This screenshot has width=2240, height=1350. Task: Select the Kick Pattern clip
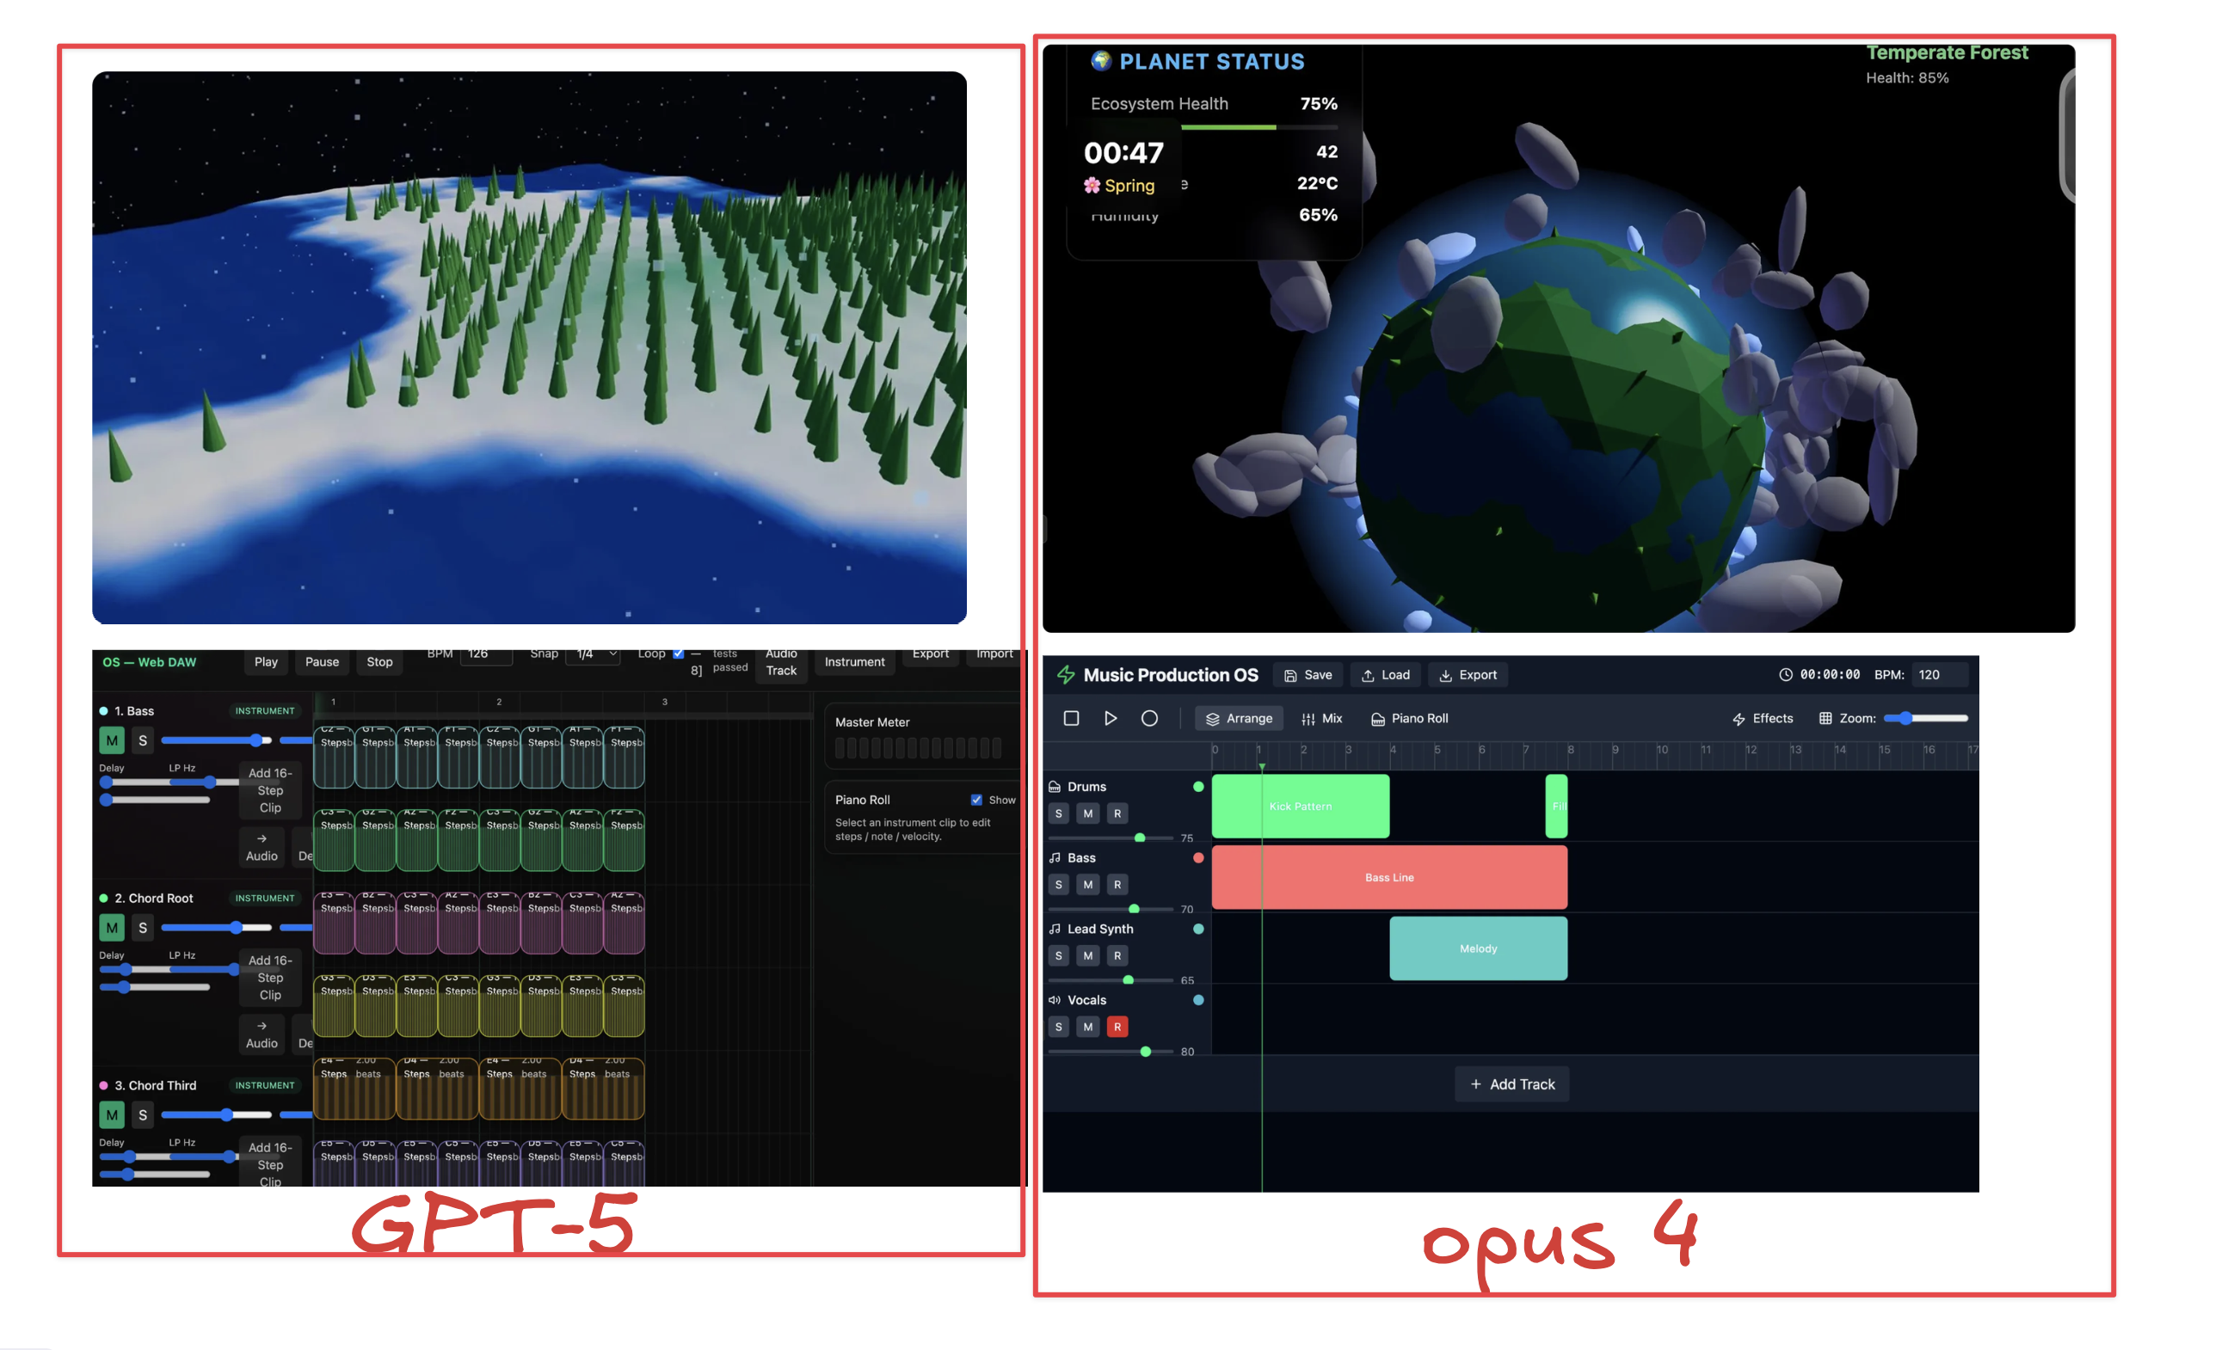pyautogui.click(x=1301, y=807)
